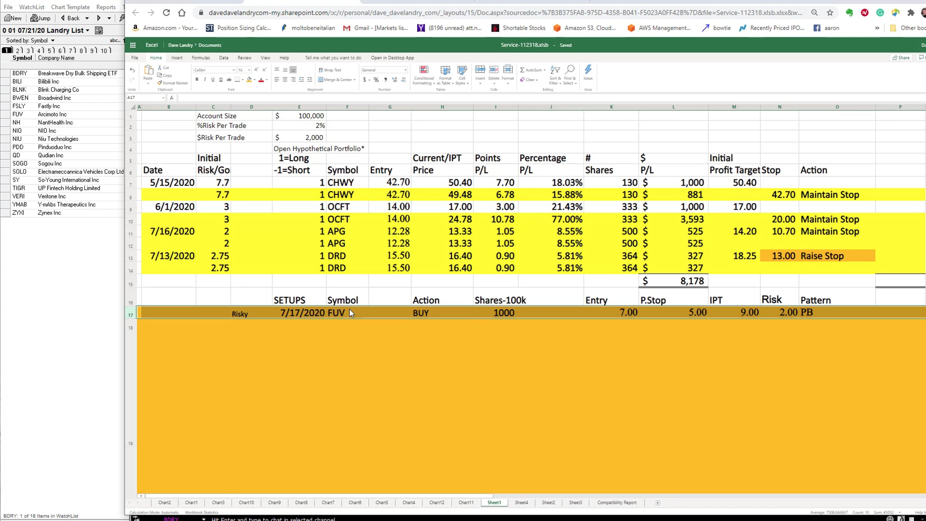Open the General number format dropdown

[405, 70]
